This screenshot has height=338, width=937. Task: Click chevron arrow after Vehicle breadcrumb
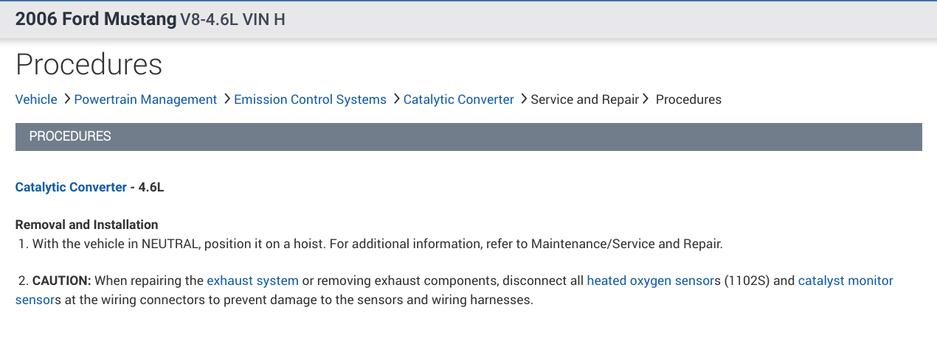(x=66, y=99)
